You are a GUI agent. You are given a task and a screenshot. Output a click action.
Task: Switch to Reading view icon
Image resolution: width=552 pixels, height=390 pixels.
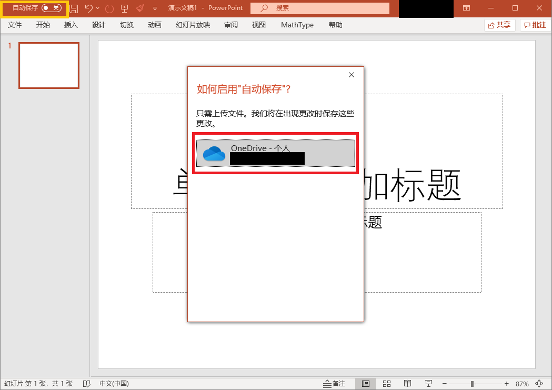point(408,384)
